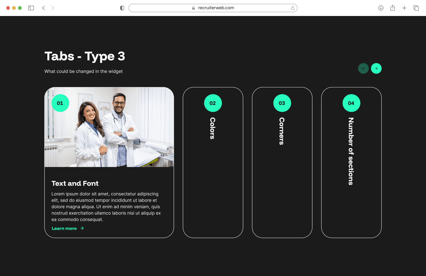Image resolution: width=426 pixels, height=276 pixels.
Task: Click the recruiterweb.com address bar
Action: (x=213, y=8)
